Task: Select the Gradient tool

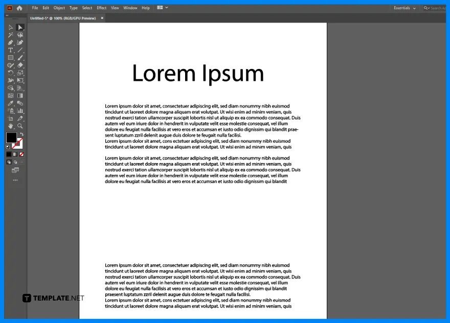Action: coord(20,96)
